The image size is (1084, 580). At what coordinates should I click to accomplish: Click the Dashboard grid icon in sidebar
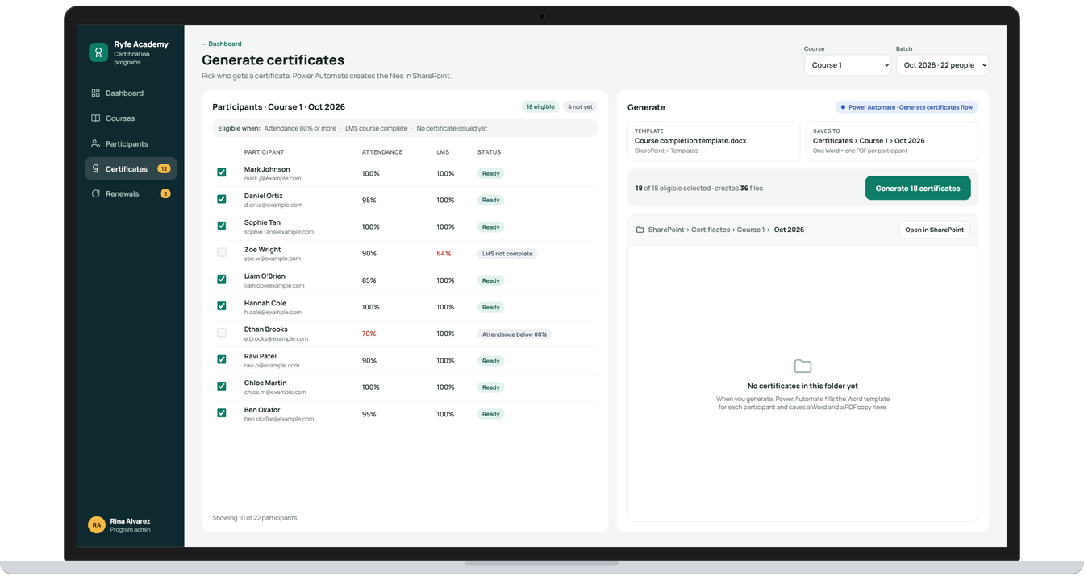click(x=95, y=93)
